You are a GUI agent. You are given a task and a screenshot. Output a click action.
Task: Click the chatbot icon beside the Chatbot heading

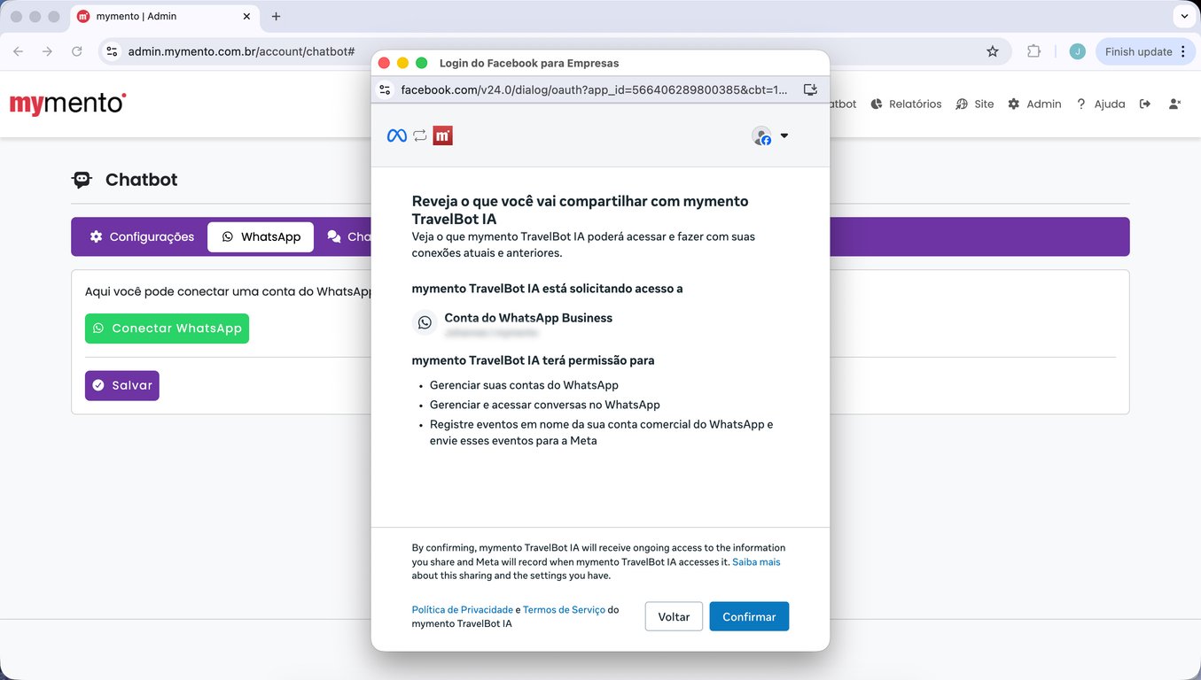click(82, 180)
